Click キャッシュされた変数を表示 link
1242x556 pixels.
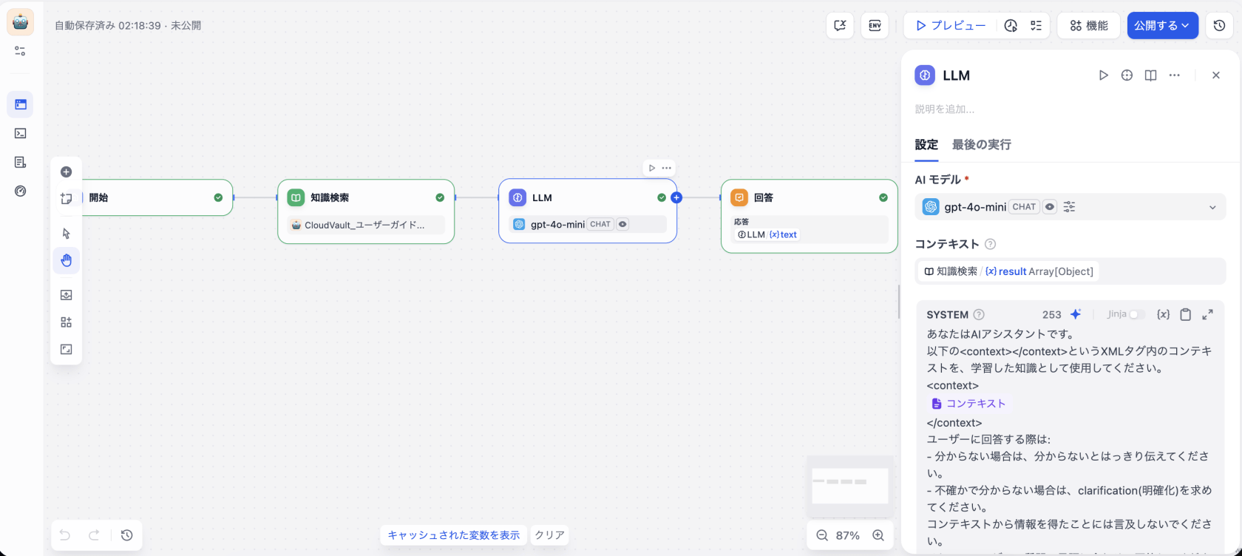pyautogui.click(x=453, y=535)
